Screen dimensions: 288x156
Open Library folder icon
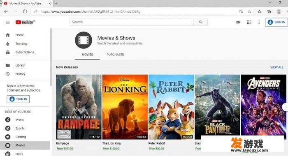coord(8,65)
